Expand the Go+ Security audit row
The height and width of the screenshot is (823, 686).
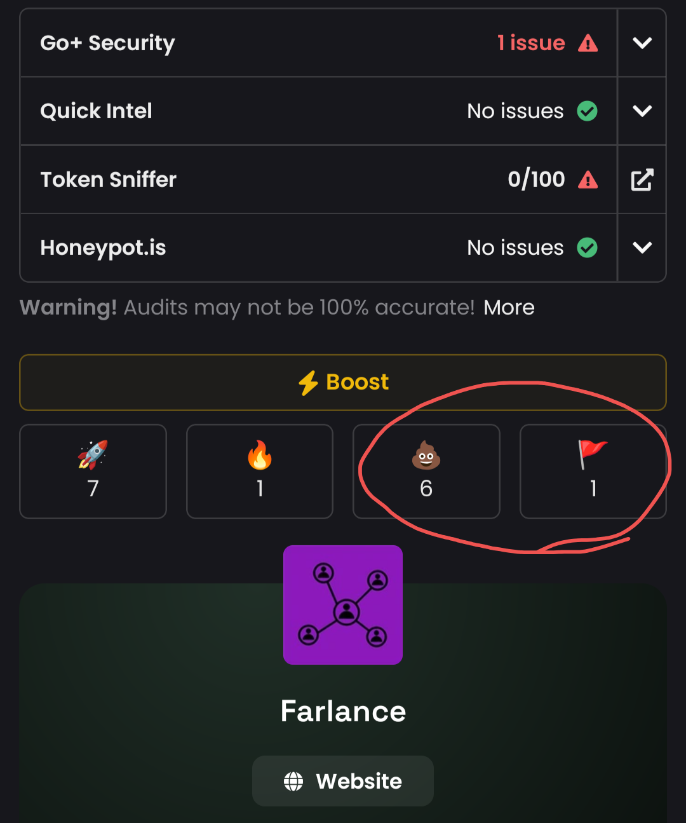(x=642, y=43)
